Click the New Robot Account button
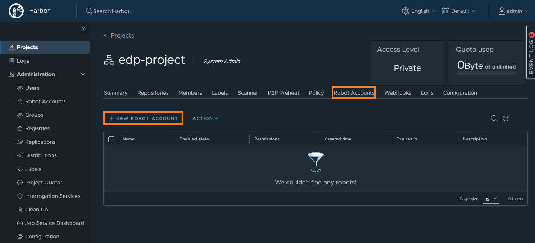Viewport: 535px width, 243px height. point(143,118)
